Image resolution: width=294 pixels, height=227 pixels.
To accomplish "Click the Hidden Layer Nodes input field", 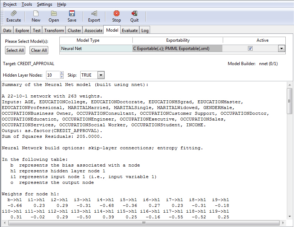I will tap(53, 75).
